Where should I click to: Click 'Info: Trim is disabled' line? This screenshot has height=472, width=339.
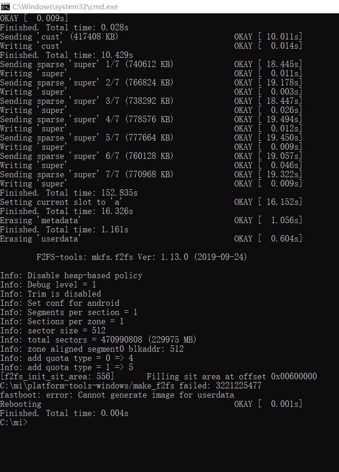51,294
